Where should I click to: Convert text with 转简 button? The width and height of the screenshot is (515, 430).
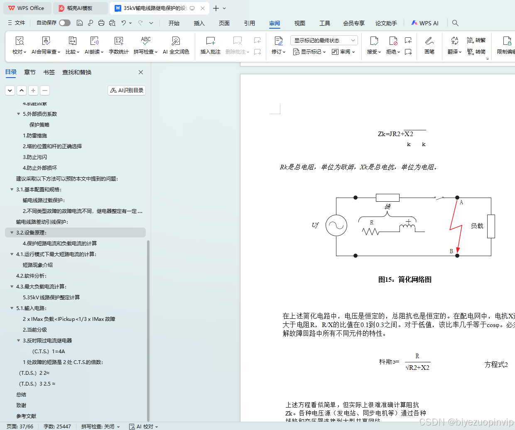476,52
